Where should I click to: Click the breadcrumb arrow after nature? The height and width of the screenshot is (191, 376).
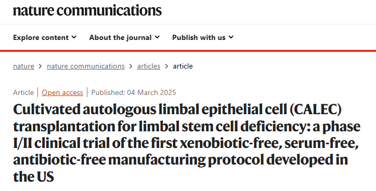40,66
